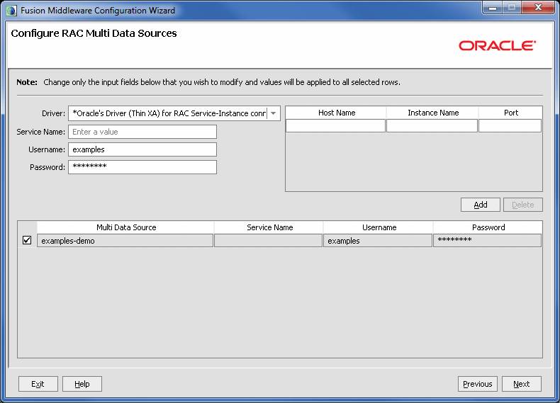Click the Host Name column header
The height and width of the screenshot is (403, 560).
(336, 113)
